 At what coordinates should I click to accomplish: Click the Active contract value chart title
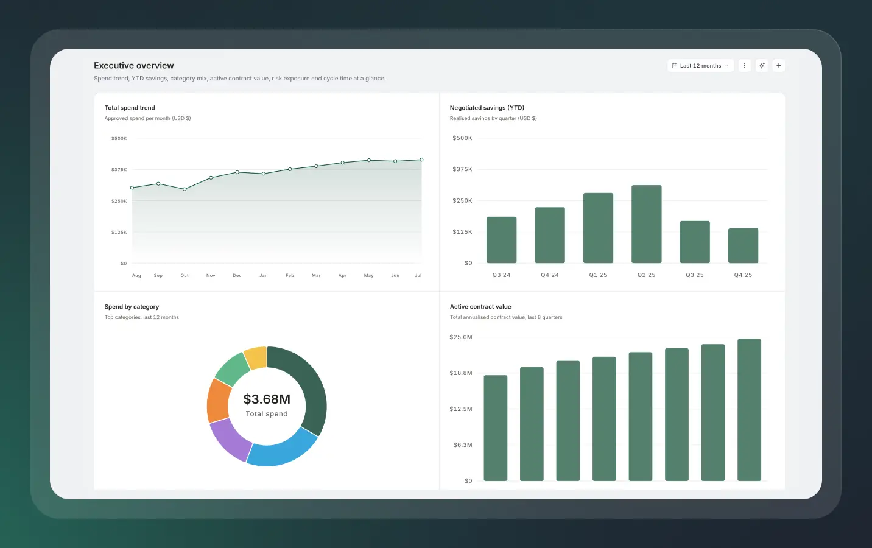point(480,307)
